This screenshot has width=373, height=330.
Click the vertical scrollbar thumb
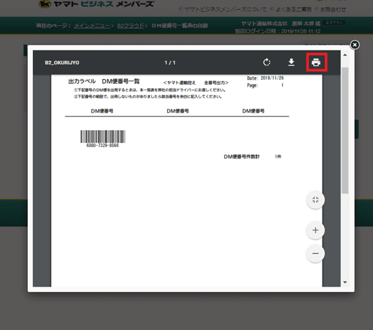coord(345,130)
